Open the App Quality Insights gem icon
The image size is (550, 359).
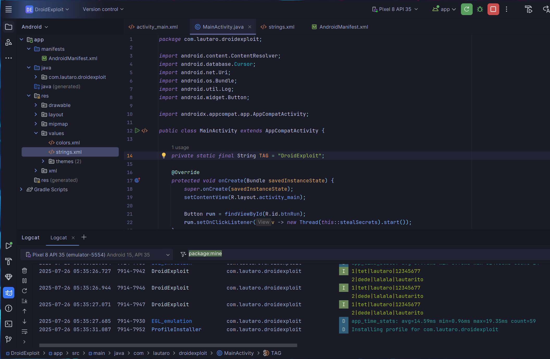point(9,277)
